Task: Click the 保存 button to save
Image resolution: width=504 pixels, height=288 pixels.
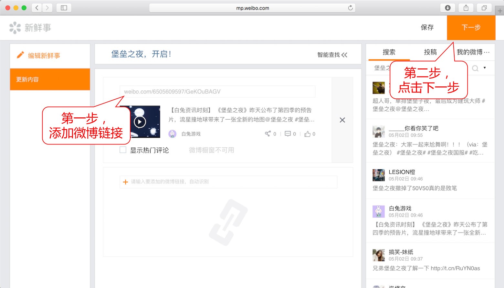Action: pos(427,27)
